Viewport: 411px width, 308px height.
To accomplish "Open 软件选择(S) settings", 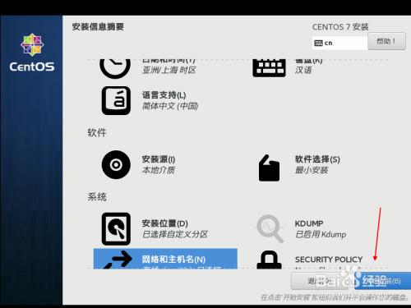I will coord(317,159).
